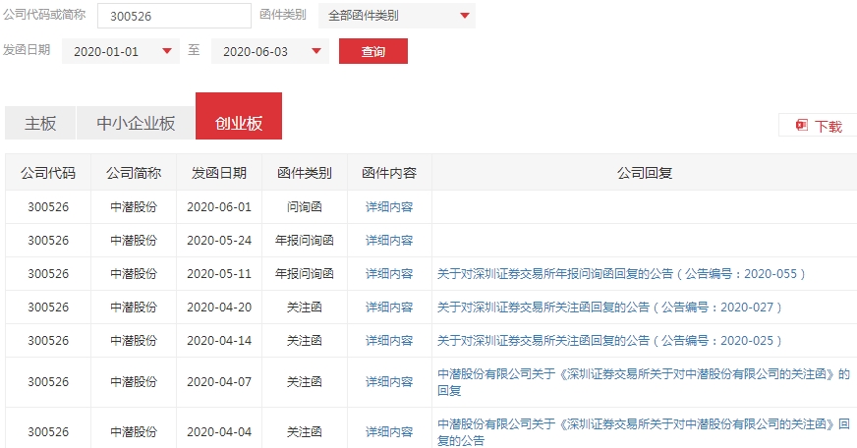Open 详细内容 for the 2020-05-24 letter

point(389,241)
